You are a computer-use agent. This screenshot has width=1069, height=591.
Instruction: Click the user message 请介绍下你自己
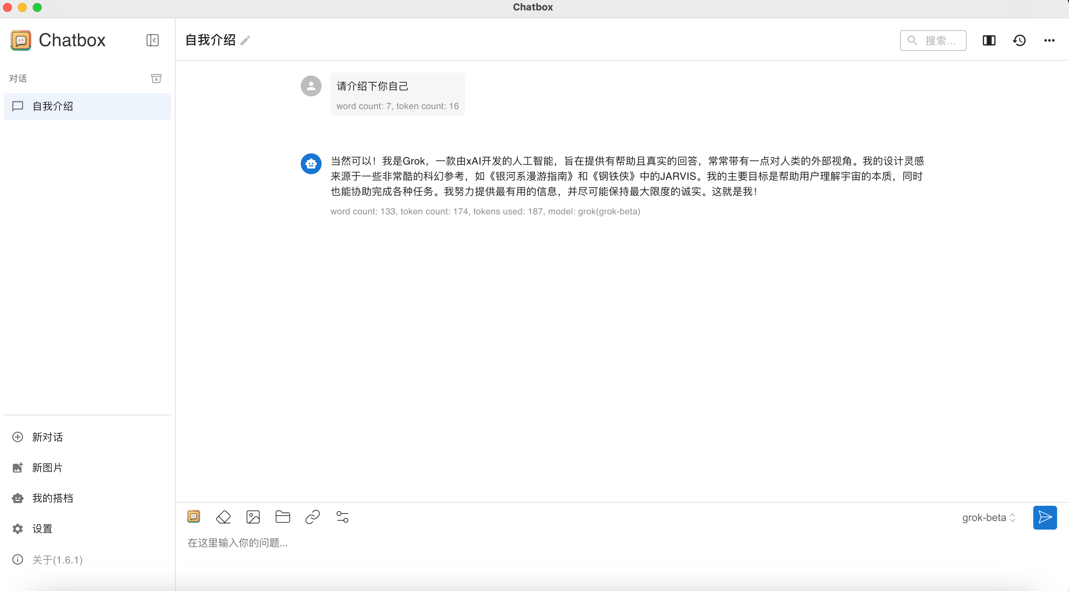pos(372,86)
